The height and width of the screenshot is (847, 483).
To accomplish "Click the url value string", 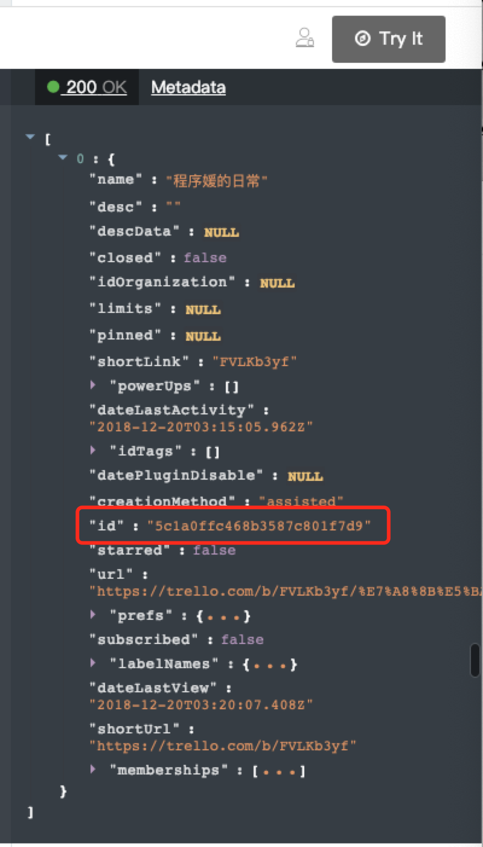I will point(286,591).
